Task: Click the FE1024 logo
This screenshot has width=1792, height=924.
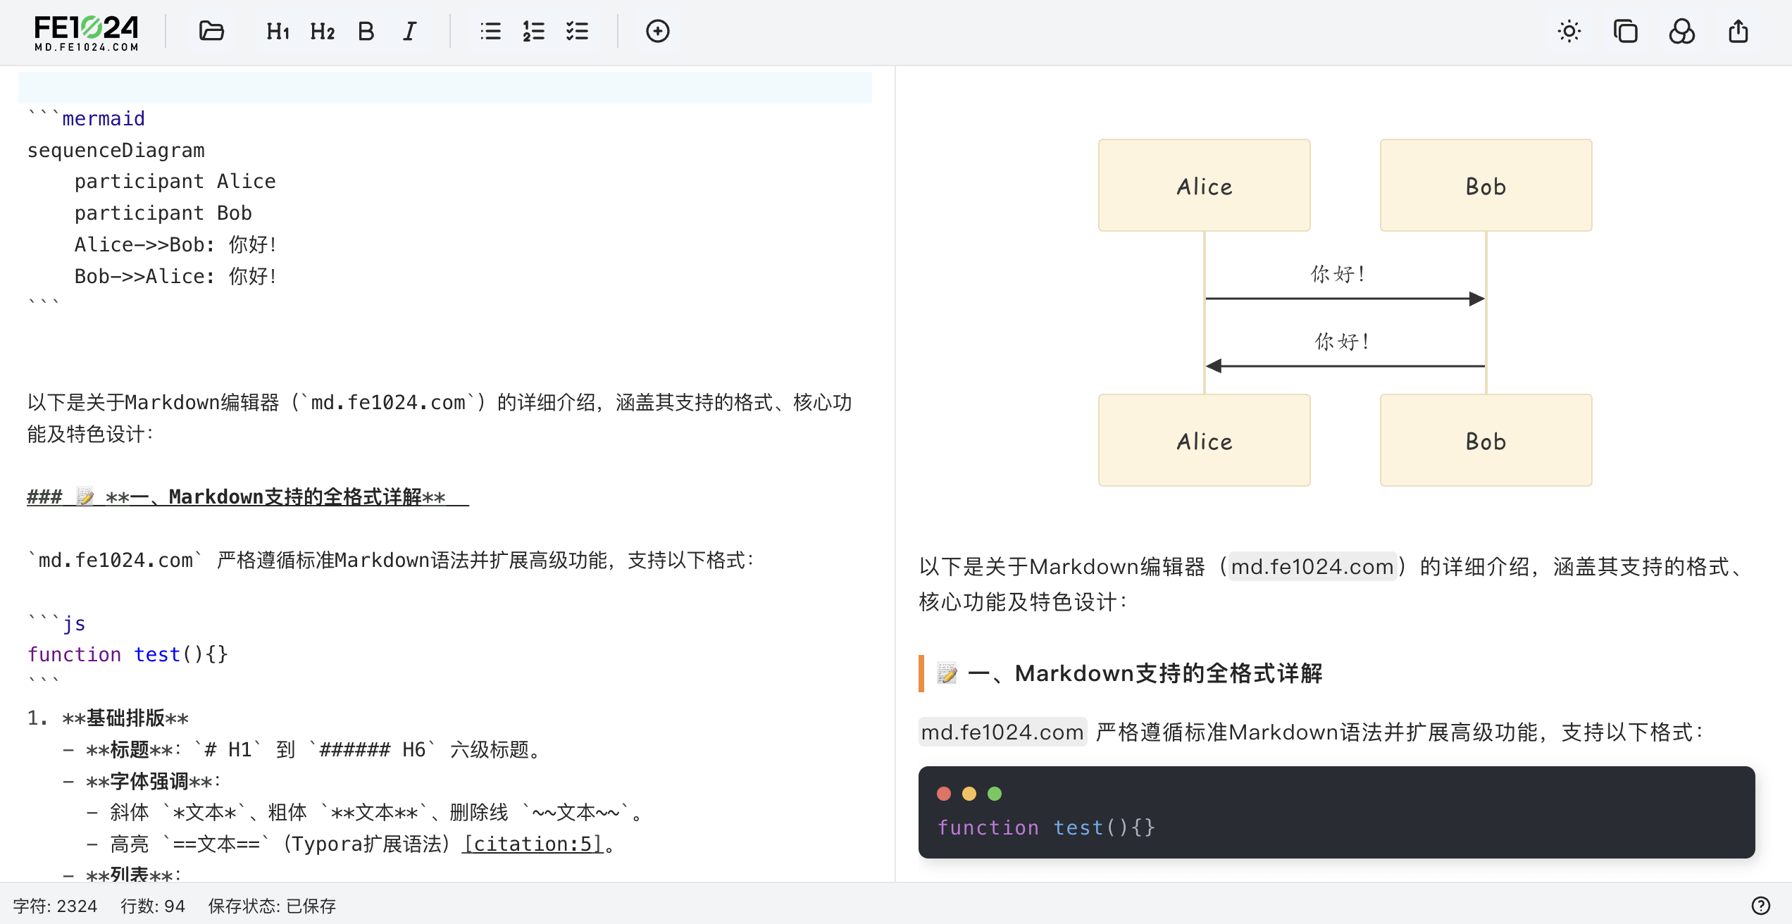Action: click(86, 32)
